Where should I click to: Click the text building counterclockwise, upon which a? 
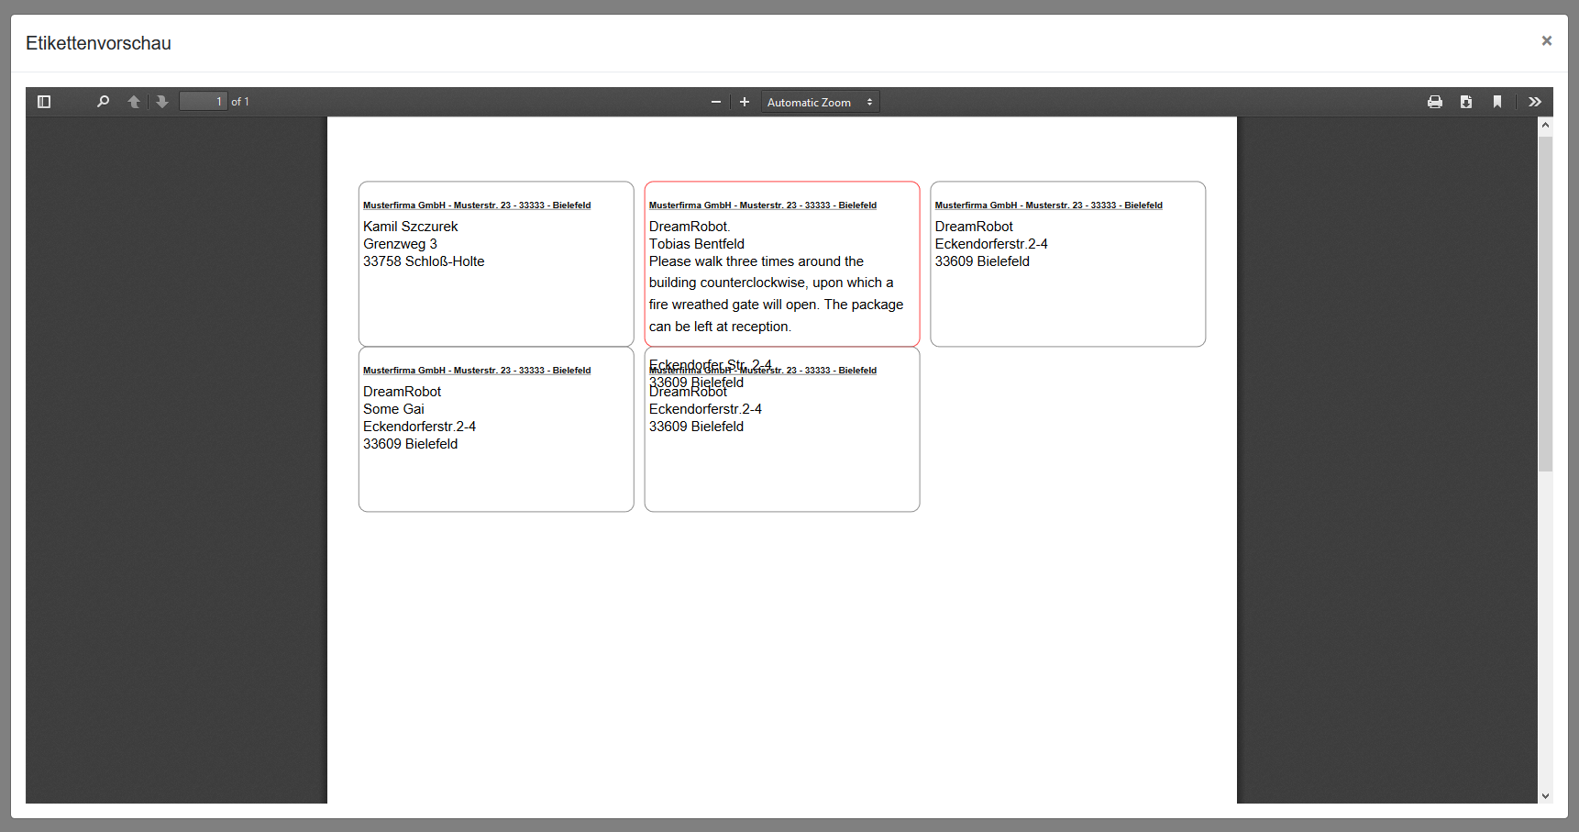(x=771, y=283)
